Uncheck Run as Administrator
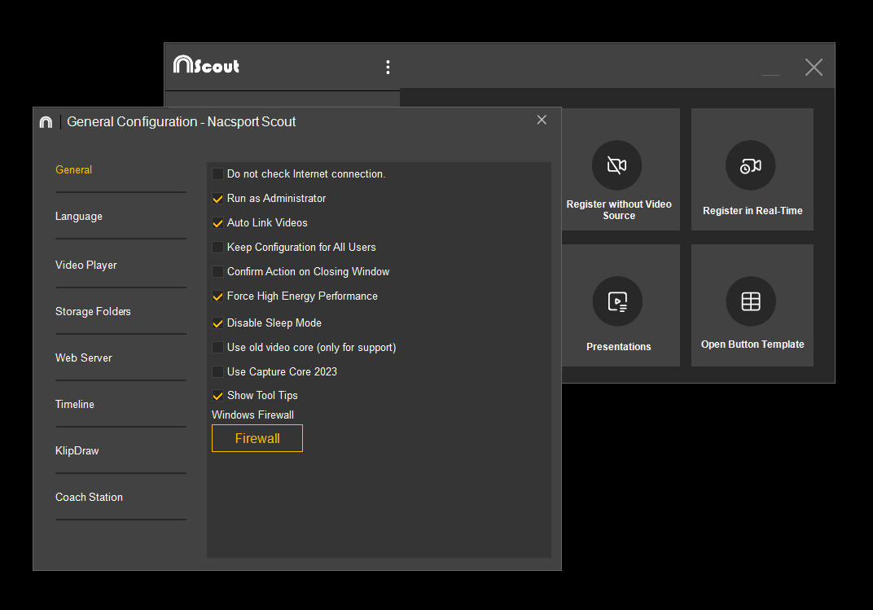Image resolution: width=873 pixels, height=610 pixels. pos(217,199)
